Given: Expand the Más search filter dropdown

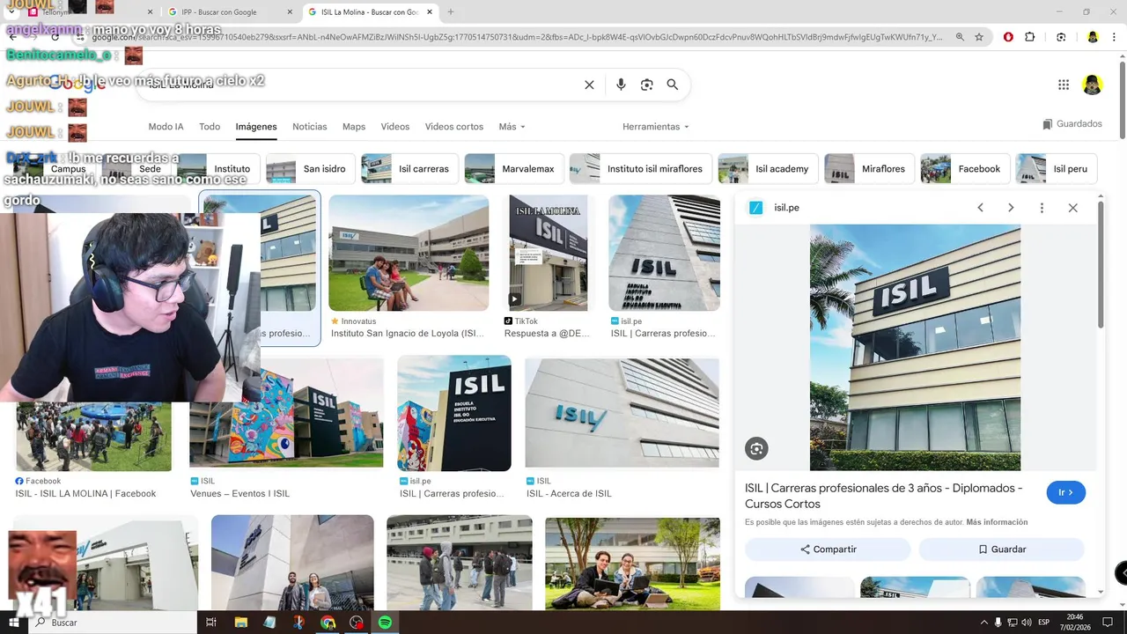Looking at the screenshot, I should [512, 127].
